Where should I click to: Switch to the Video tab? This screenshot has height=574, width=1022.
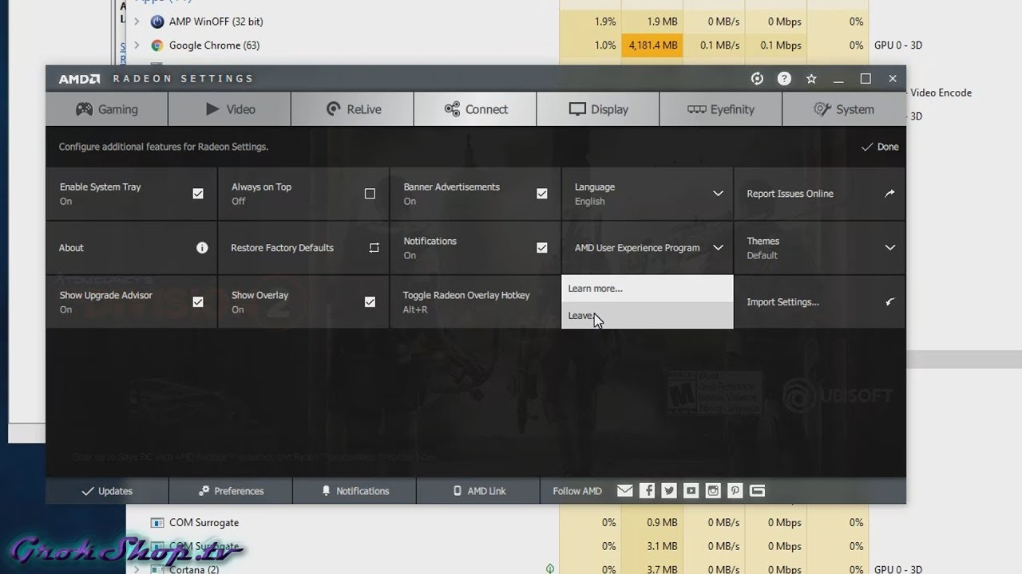coord(230,109)
